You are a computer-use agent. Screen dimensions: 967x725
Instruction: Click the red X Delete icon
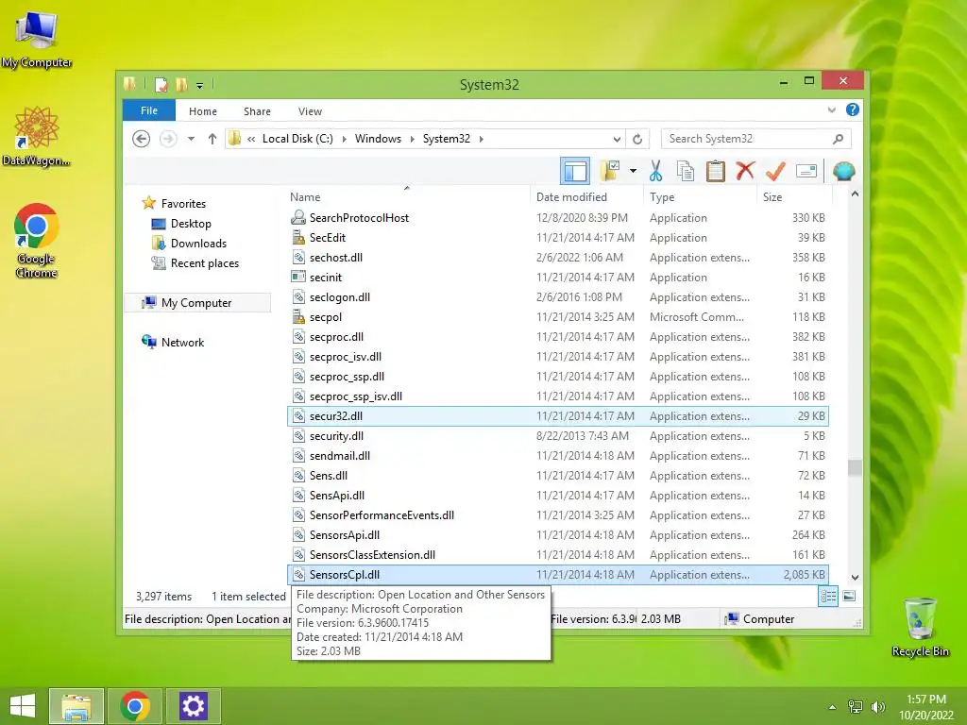coord(745,170)
